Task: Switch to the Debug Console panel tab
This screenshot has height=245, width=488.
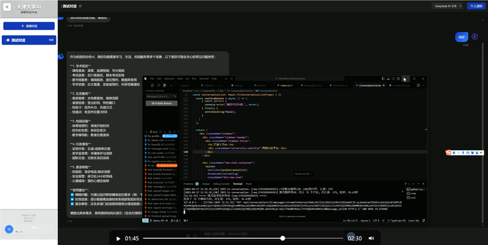Action: pos(221,184)
